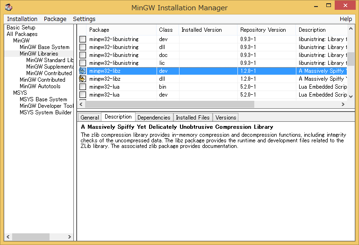Click version 1.2.8-1 of mingw32-libz dll
Viewport: 359px width, 245px height.
pos(248,79)
